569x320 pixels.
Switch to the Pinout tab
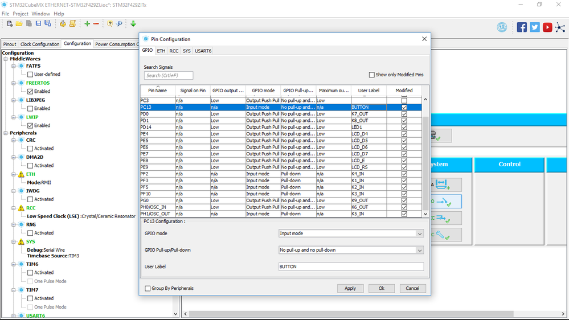[10, 44]
